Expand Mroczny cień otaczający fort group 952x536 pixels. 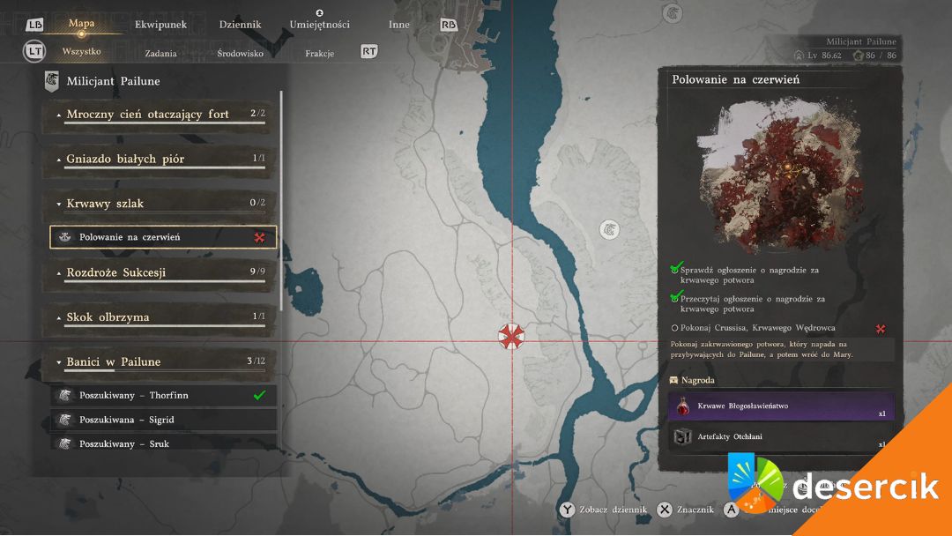pyautogui.click(x=59, y=115)
